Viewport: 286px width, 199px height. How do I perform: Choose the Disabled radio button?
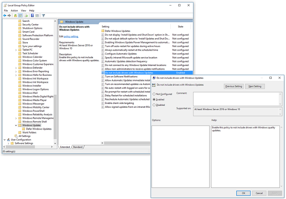[154, 105]
